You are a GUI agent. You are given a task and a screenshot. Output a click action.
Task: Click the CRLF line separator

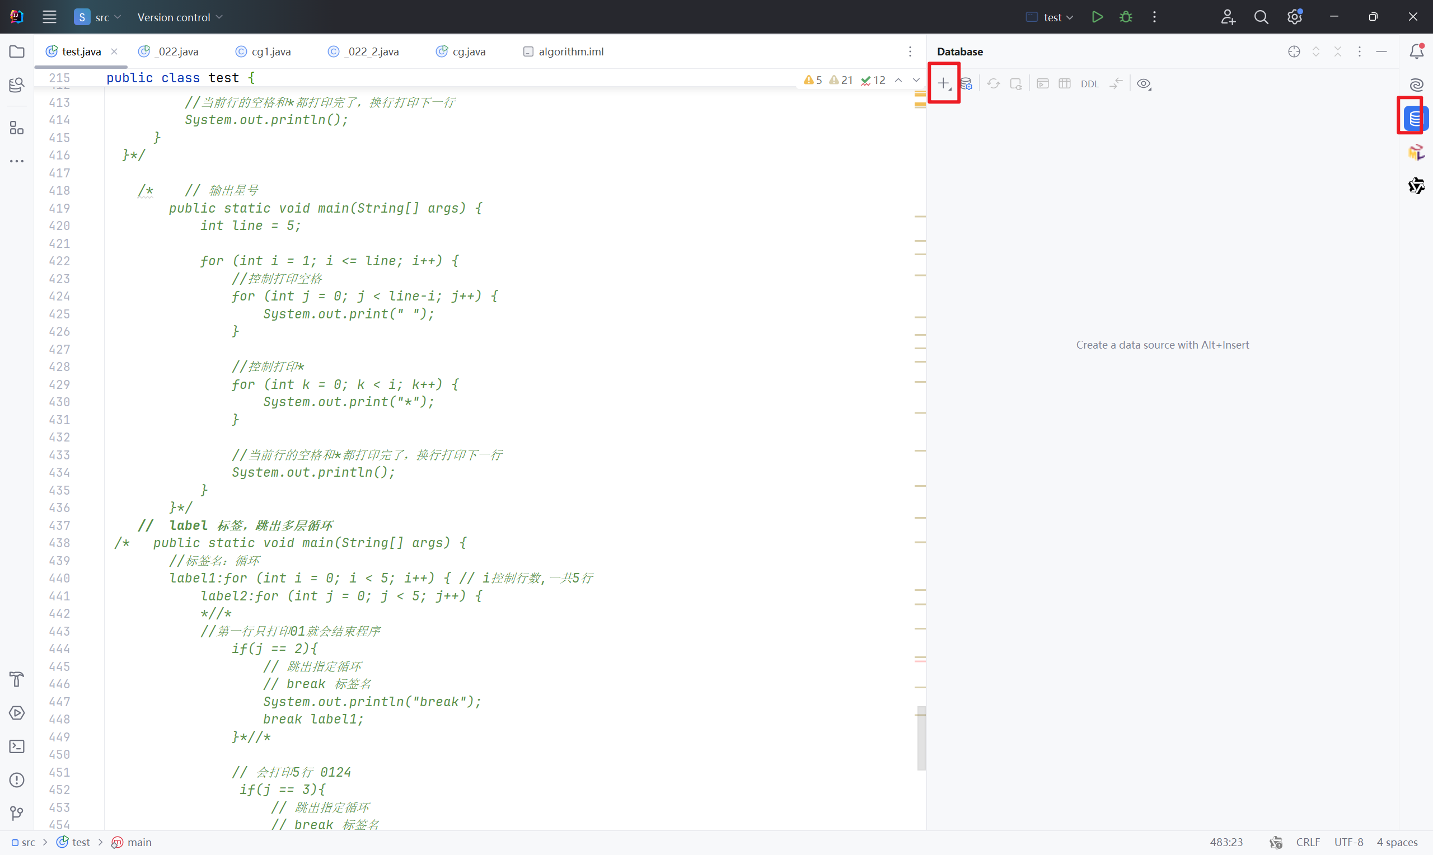(x=1308, y=842)
